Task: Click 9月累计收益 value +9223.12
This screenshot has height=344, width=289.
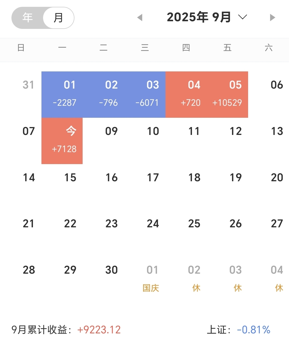Action: point(99,330)
